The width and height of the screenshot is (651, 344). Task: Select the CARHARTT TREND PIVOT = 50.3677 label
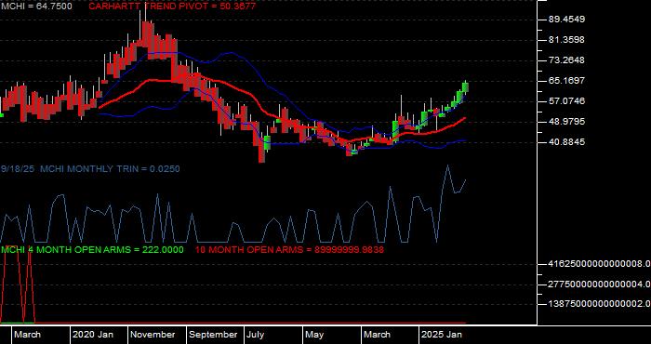click(x=173, y=7)
